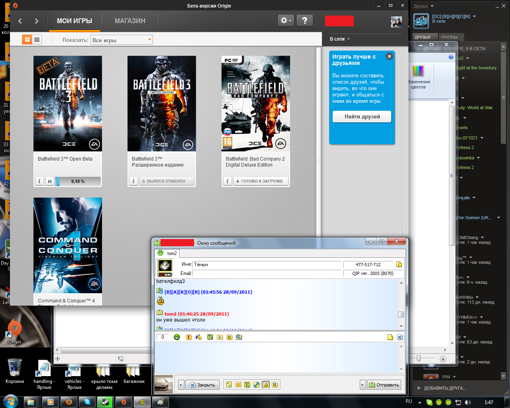Open the Windows Start menu

[x=10, y=402]
